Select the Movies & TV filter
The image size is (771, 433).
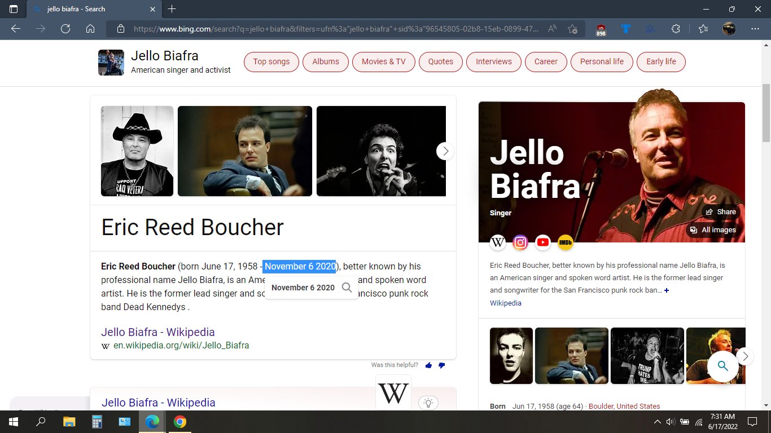point(384,61)
